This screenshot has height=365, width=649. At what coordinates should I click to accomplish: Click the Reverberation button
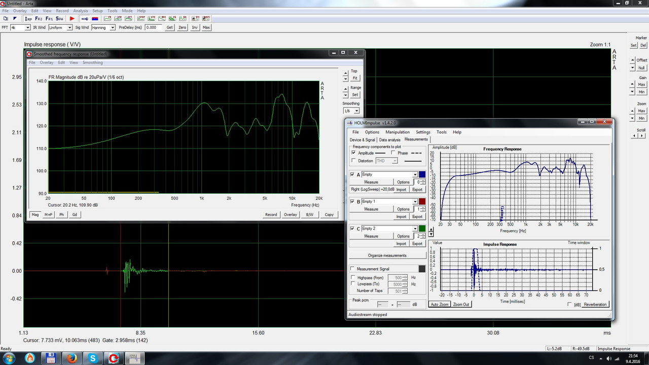(595, 304)
